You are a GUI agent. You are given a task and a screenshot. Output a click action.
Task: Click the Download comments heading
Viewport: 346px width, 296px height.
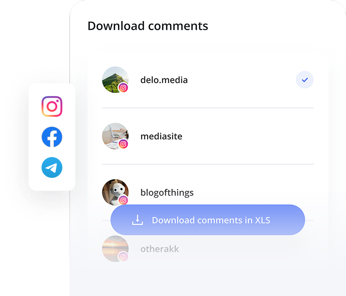tap(148, 26)
